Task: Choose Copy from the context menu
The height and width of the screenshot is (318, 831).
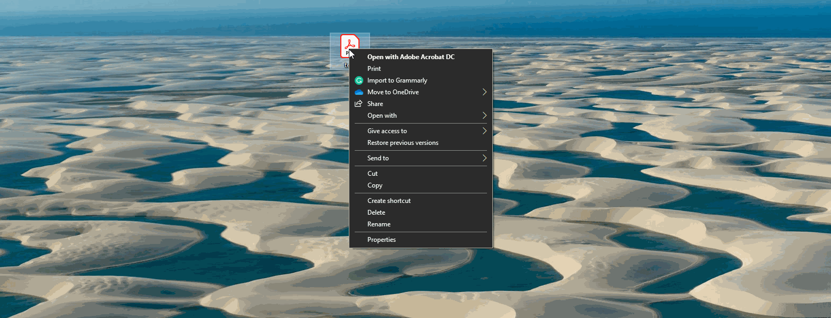Action: click(421, 185)
